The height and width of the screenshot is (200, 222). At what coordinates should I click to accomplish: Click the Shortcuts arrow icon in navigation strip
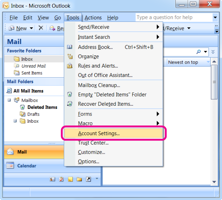(x=88, y=179)
